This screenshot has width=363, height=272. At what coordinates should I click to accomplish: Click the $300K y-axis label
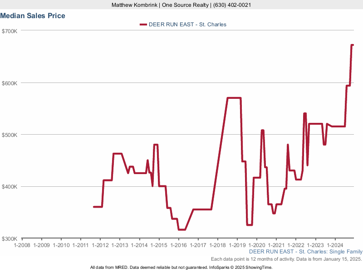coord(10,239)
